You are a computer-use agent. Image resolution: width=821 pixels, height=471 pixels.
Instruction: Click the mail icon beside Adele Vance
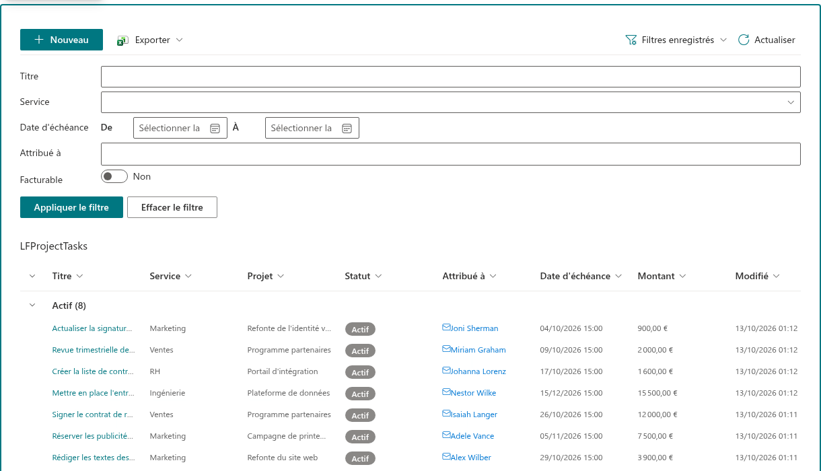click(x=446, y=435)
